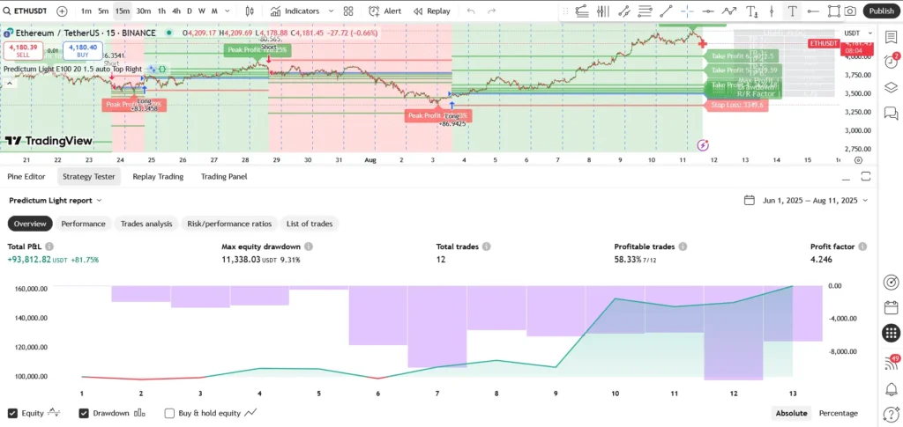Select the Trades analysis tab
The width and height of the screenshot is (903, 427).
click(146, 224)
